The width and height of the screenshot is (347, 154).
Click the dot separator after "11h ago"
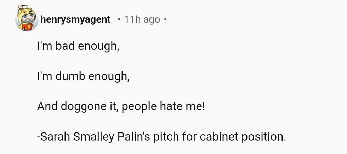tap(165, 19)
